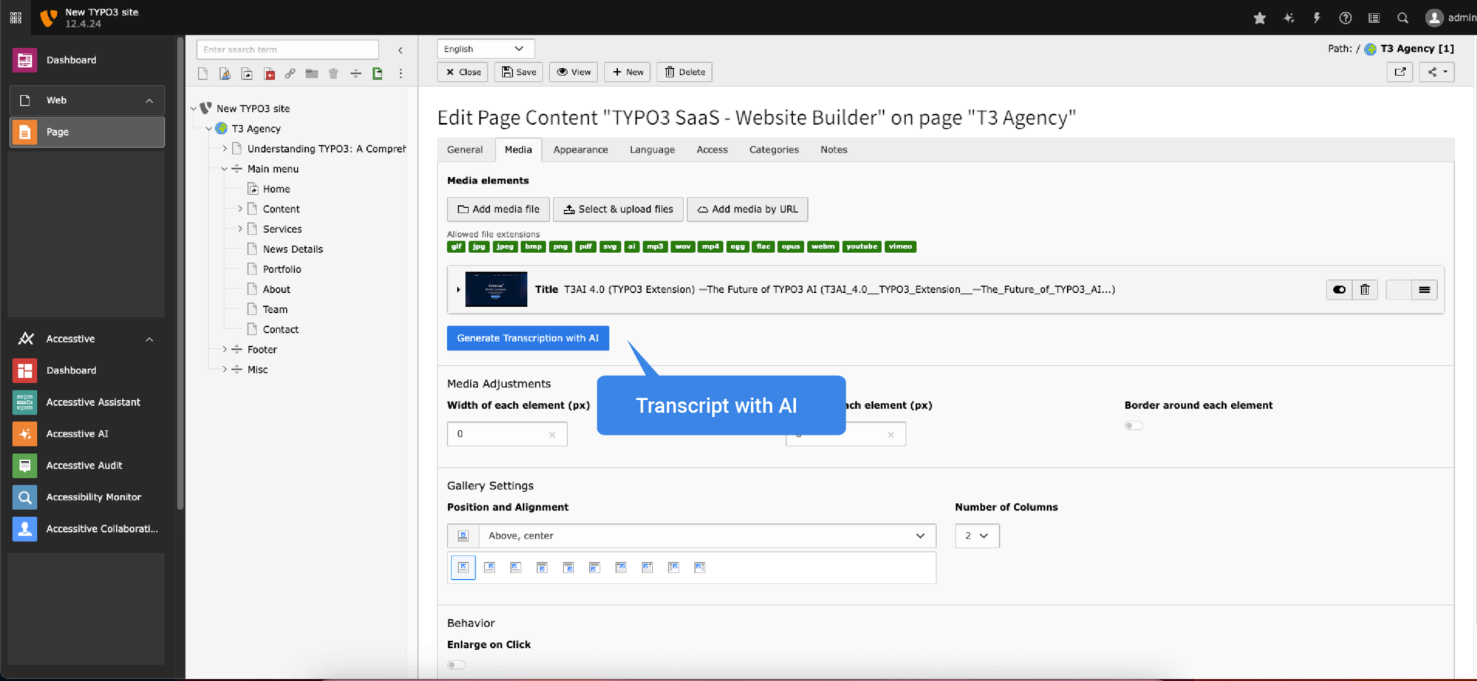Click Generate Transcription with AI

tap(528, 338)
